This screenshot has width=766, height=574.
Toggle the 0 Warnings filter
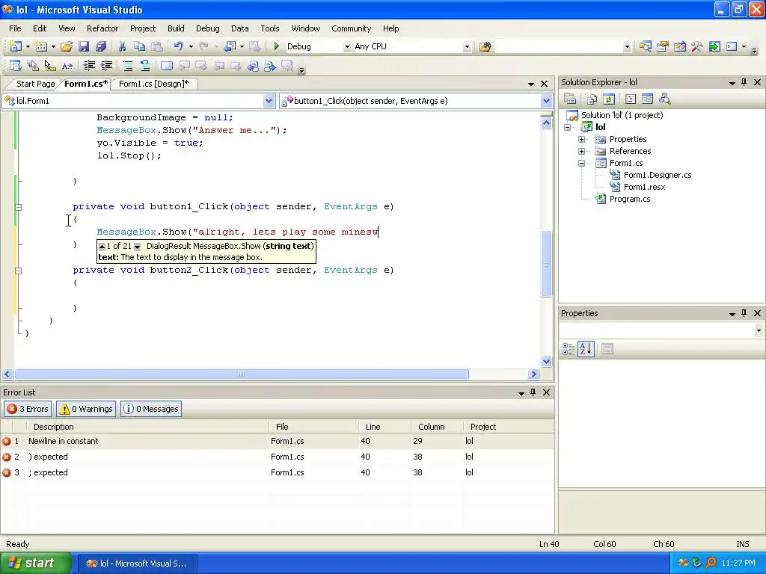[86, 409]
